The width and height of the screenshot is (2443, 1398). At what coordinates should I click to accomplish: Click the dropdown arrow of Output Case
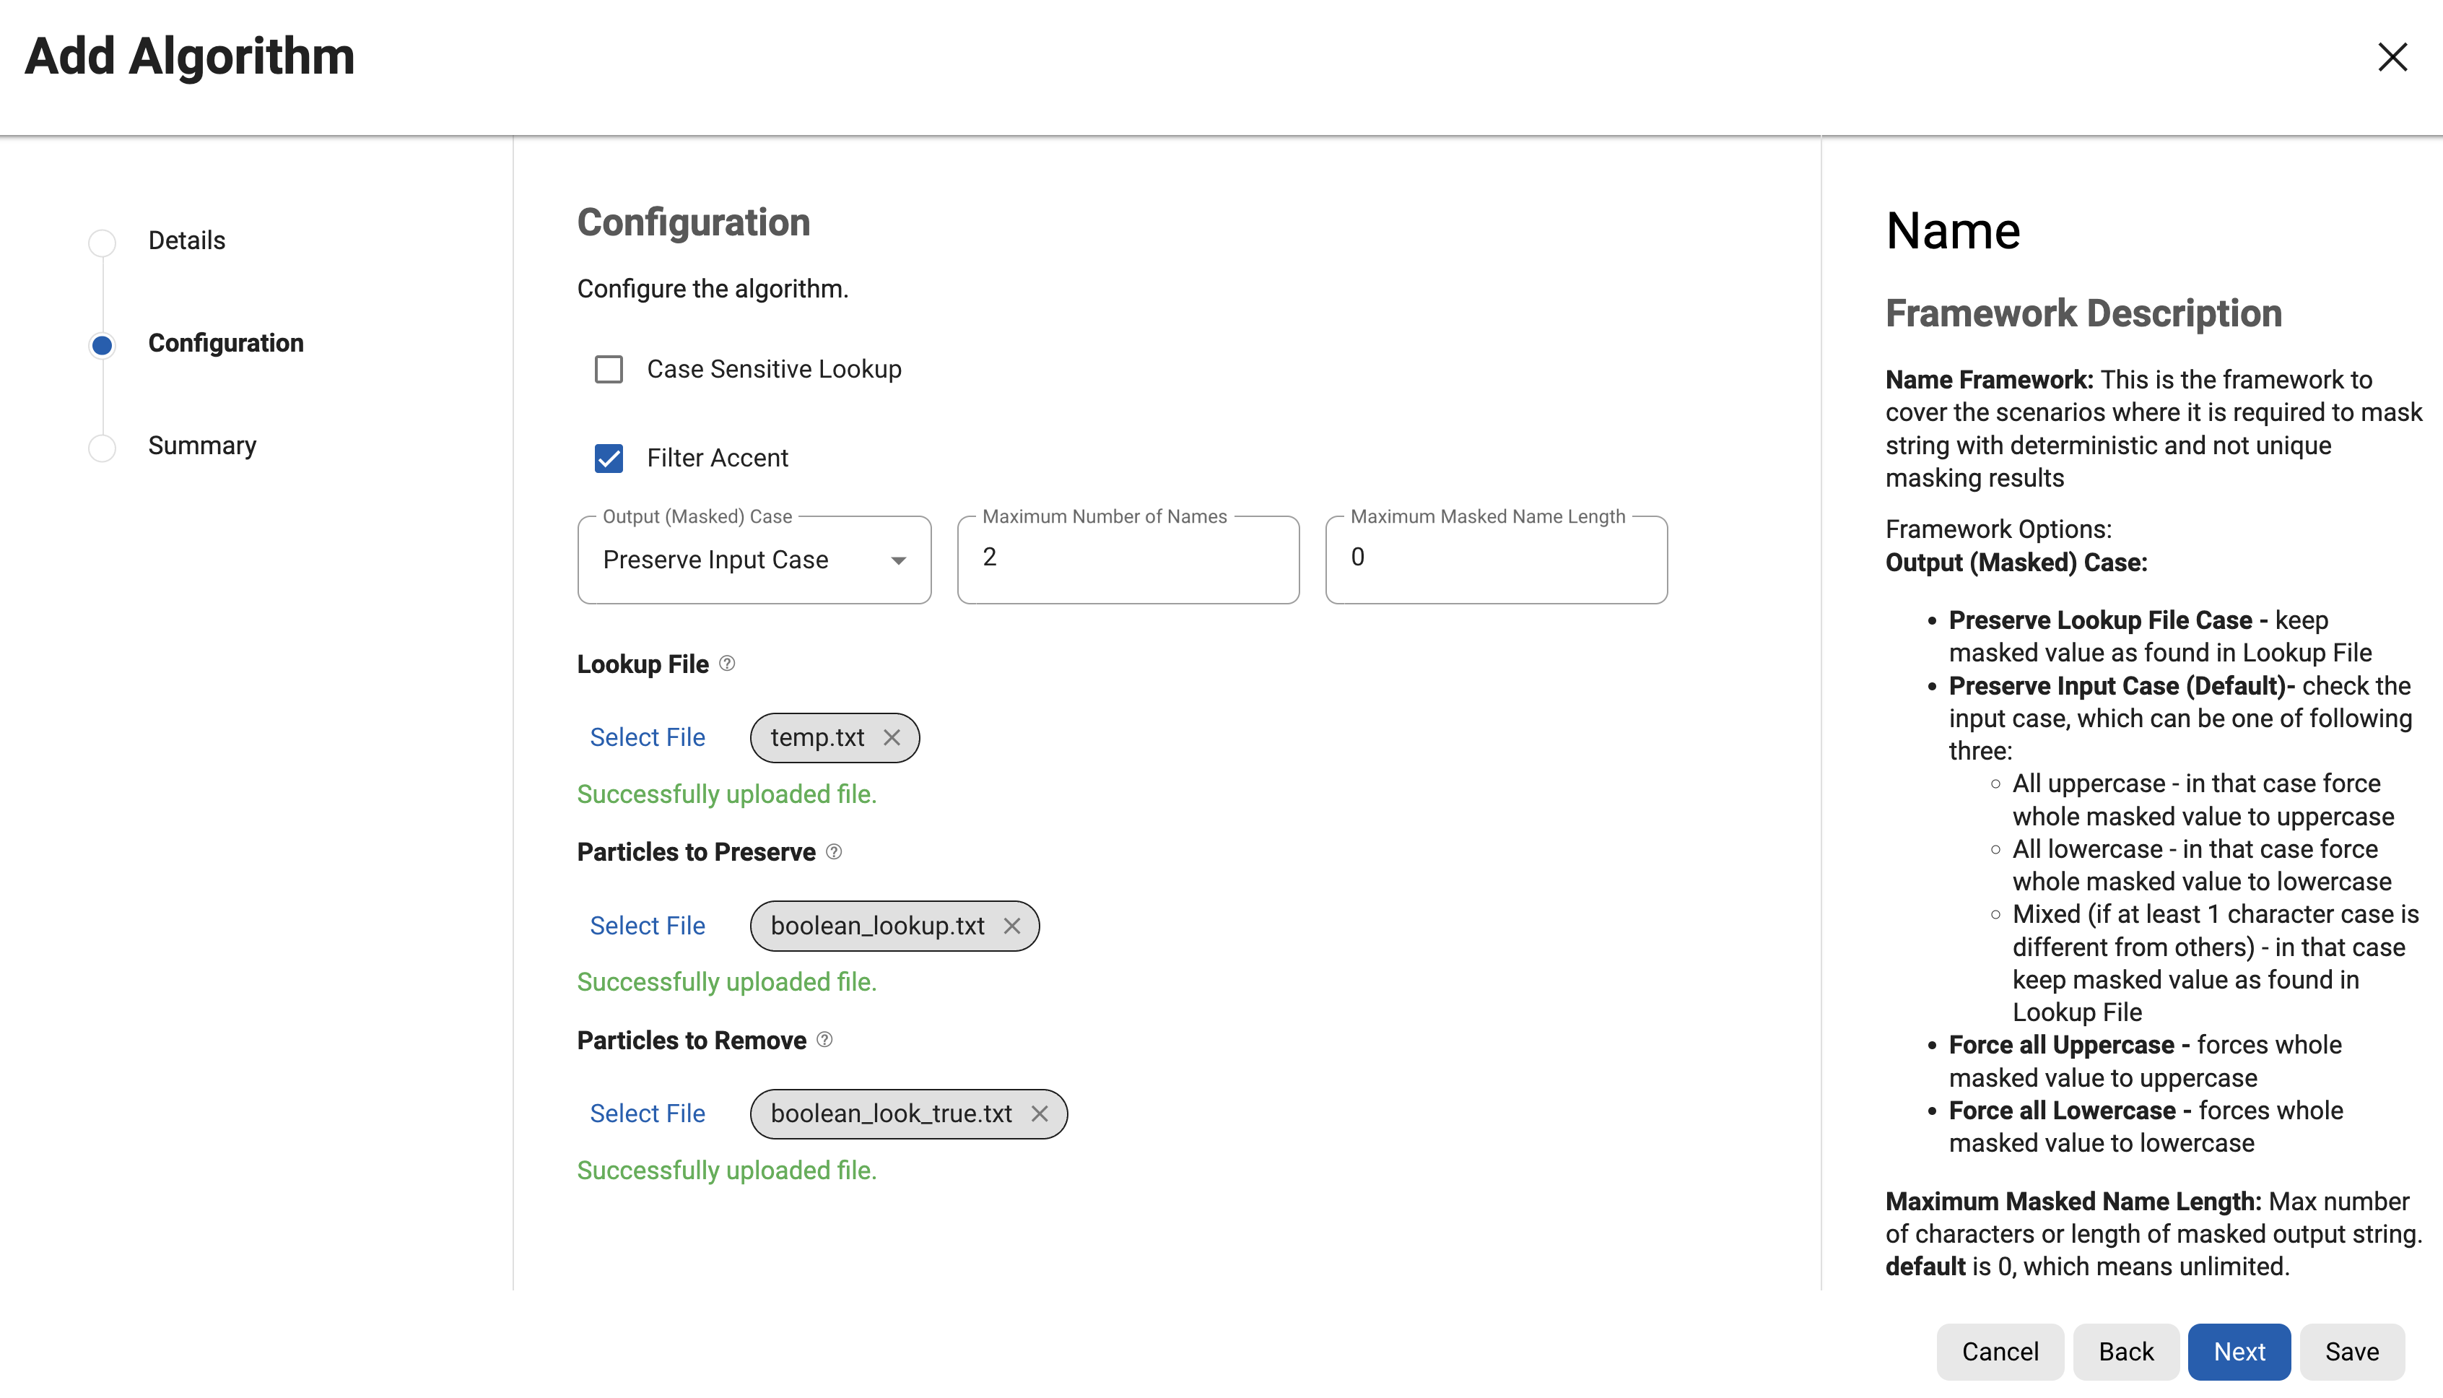click(x=899, y=561)
